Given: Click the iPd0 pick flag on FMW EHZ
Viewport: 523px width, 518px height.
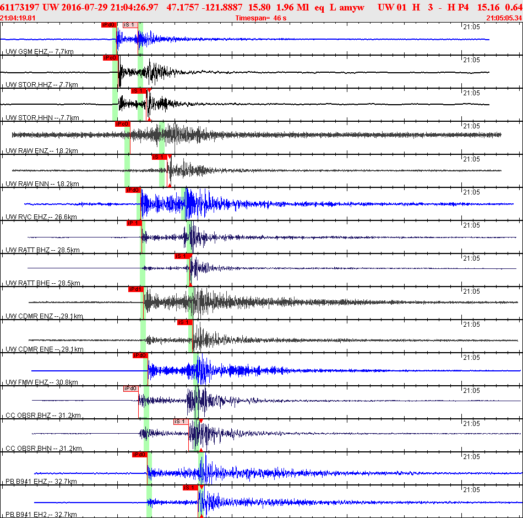Looking at the screenshot, I should point(140,355).
